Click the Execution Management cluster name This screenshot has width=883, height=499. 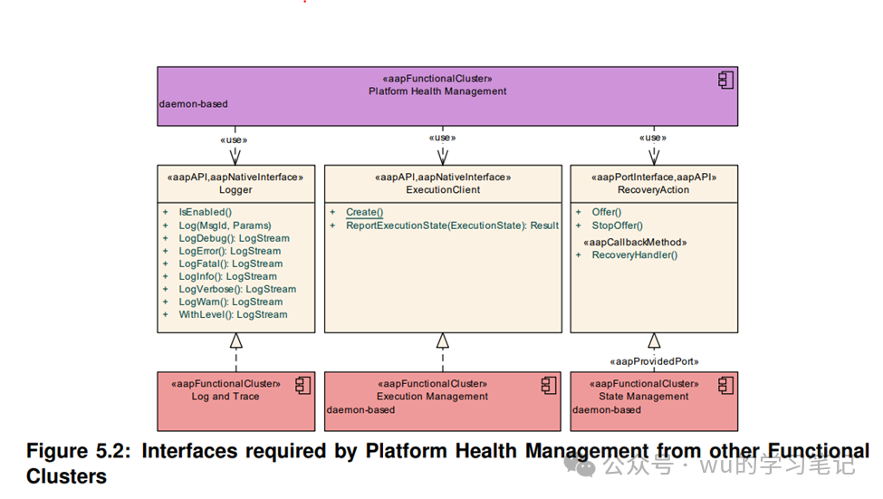[432, 397]
